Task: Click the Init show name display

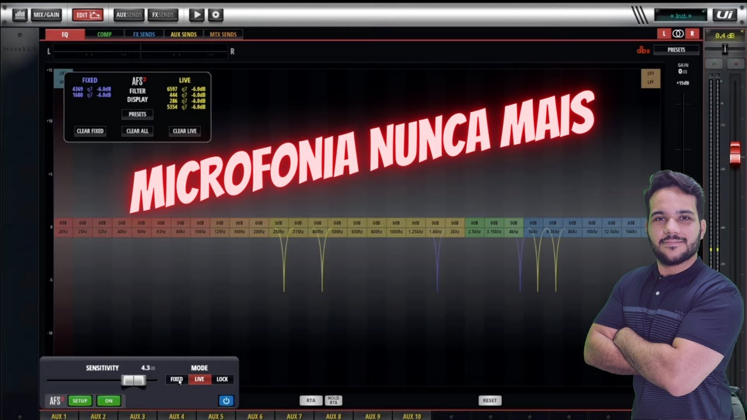Action: 680,16
